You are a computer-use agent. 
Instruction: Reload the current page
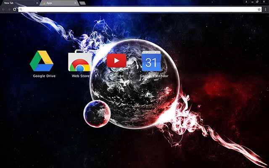click(x=15, y=9)
